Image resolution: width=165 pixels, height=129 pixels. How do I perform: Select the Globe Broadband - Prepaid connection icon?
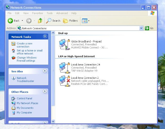[x=64, y=45]
